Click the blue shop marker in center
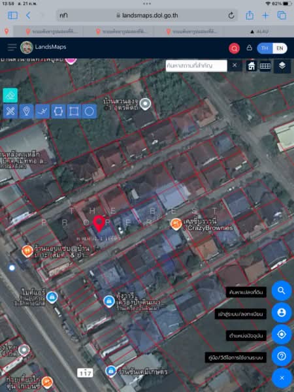Image resolution: width=294 pixels, height=392 pixels. click(109, 301)
